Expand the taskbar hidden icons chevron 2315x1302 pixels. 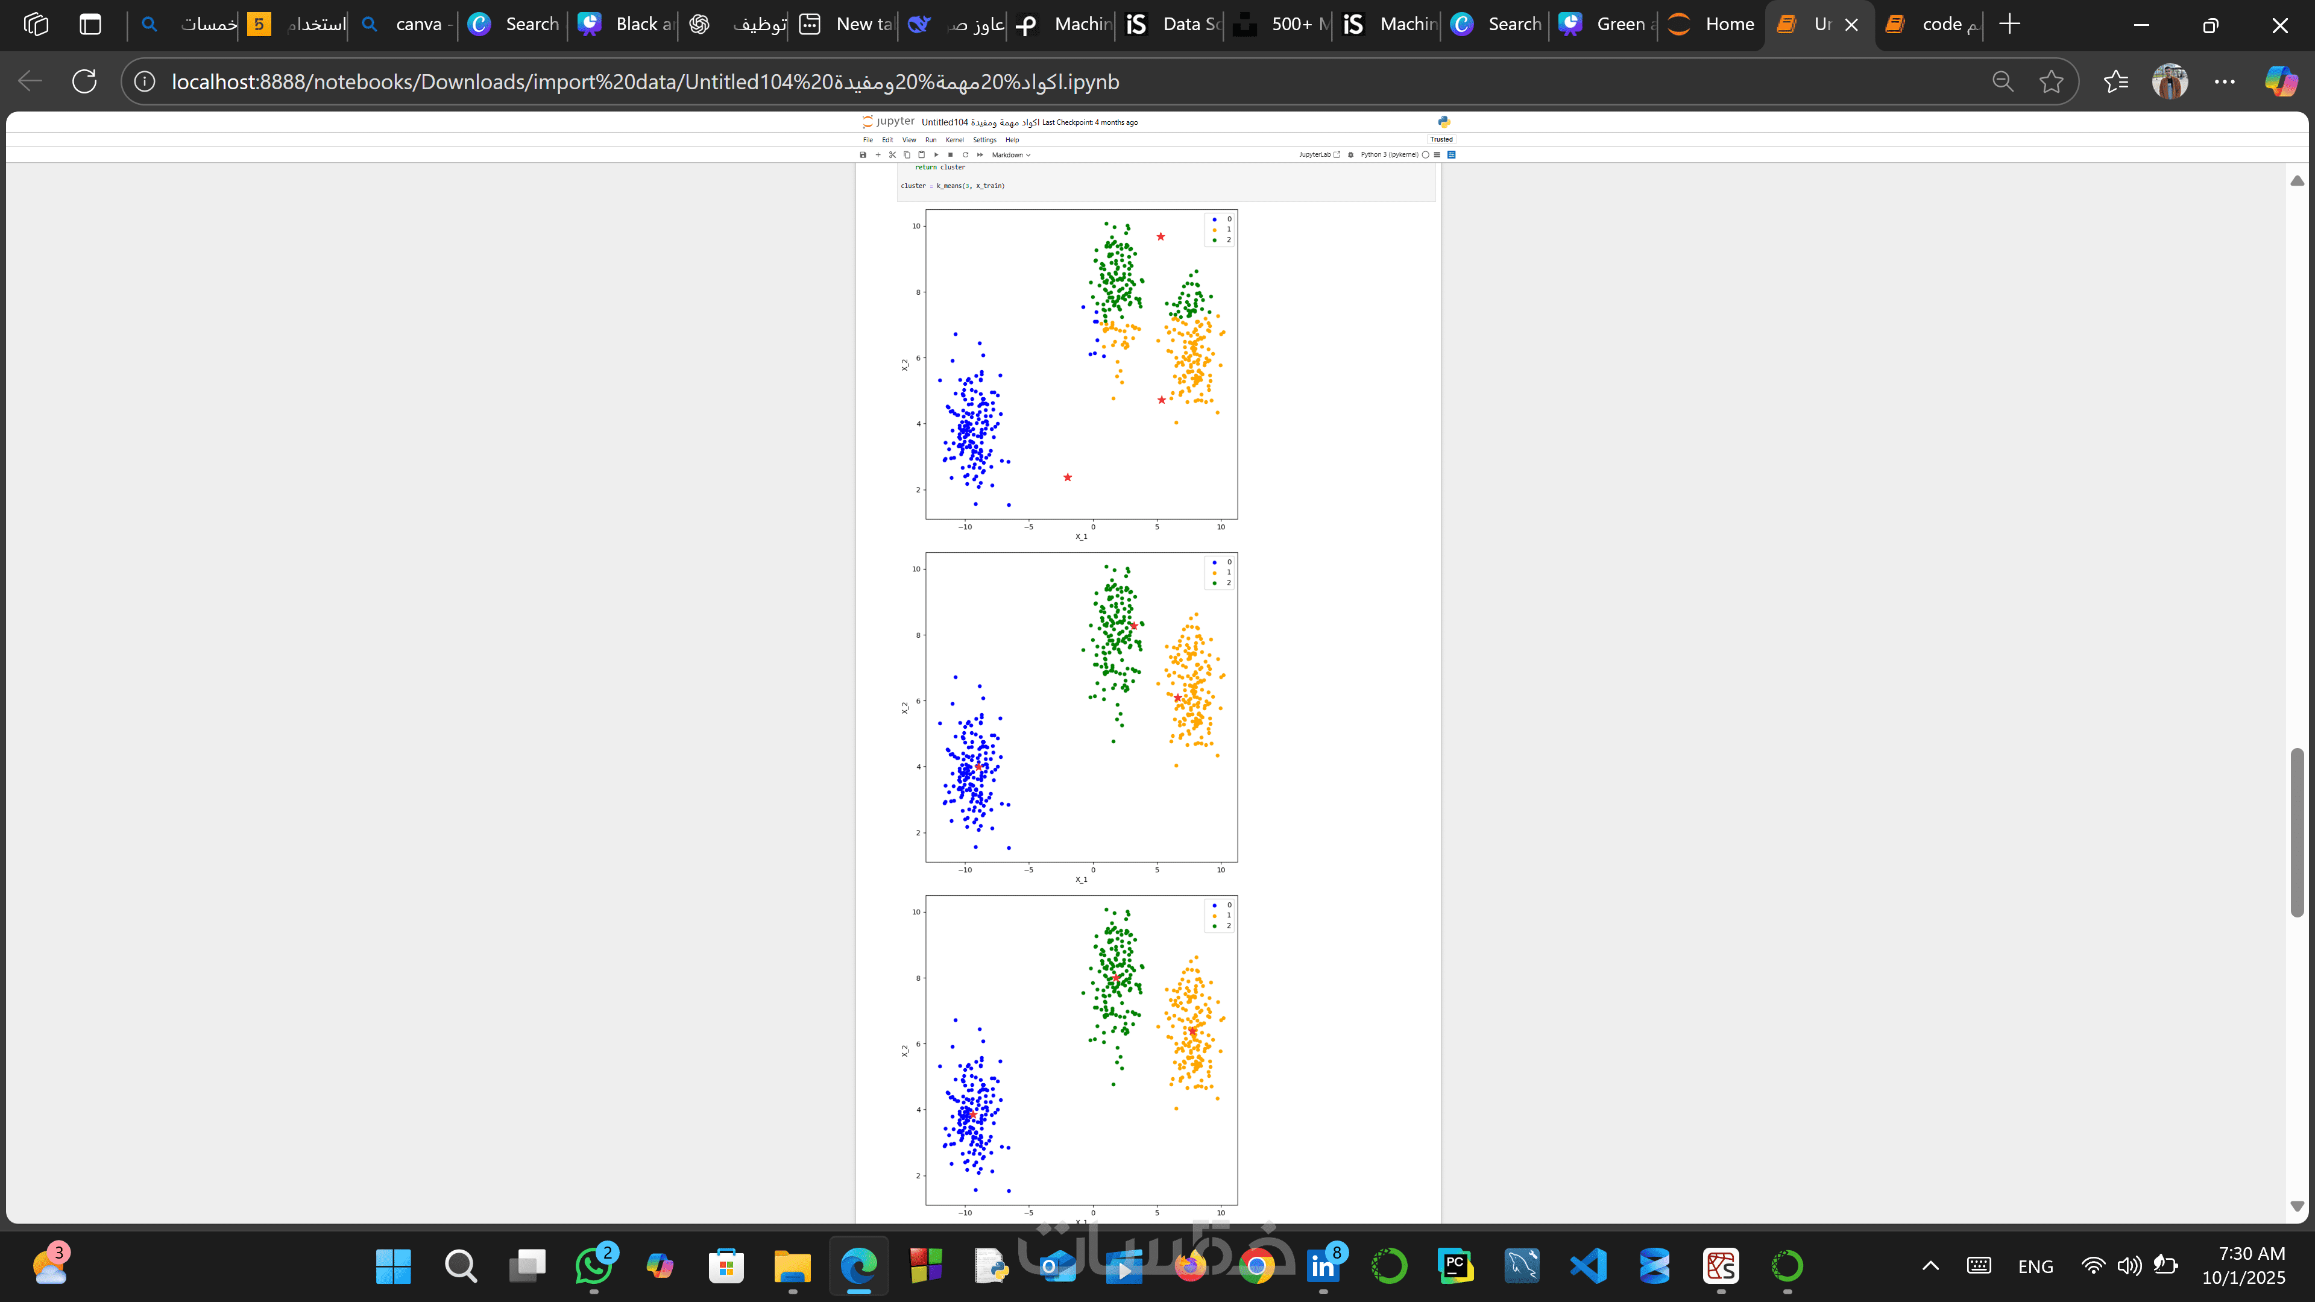1929,1266
